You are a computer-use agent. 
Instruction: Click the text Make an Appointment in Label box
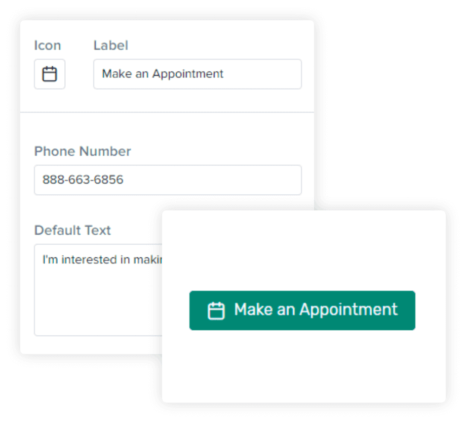click(x=162, y=74)
